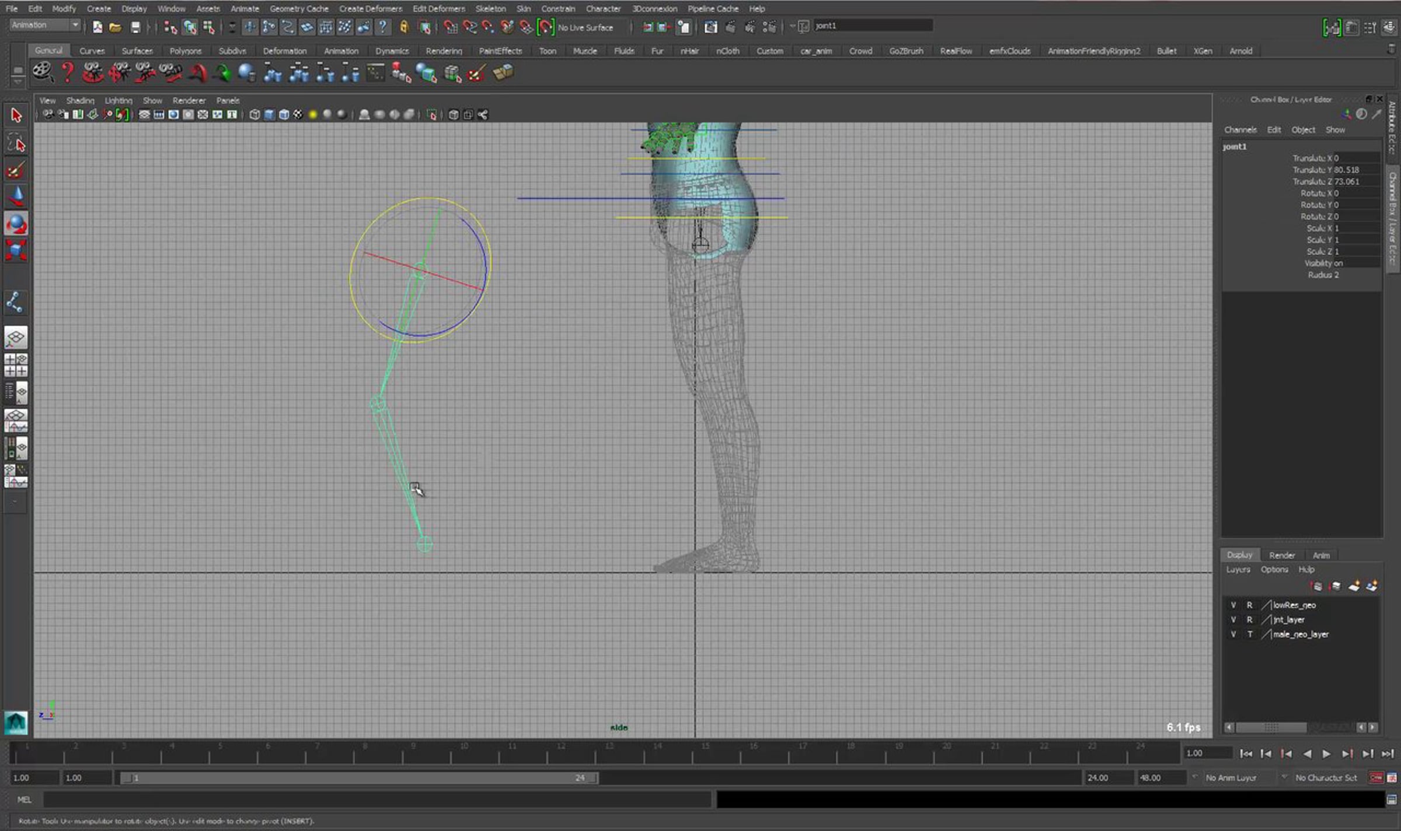Select the arrow Select tool

[x=16, y=115]
